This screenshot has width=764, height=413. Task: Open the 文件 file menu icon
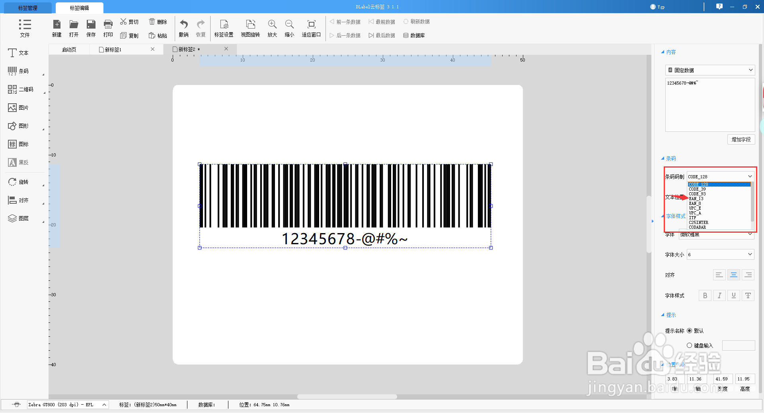coord(25,28)
